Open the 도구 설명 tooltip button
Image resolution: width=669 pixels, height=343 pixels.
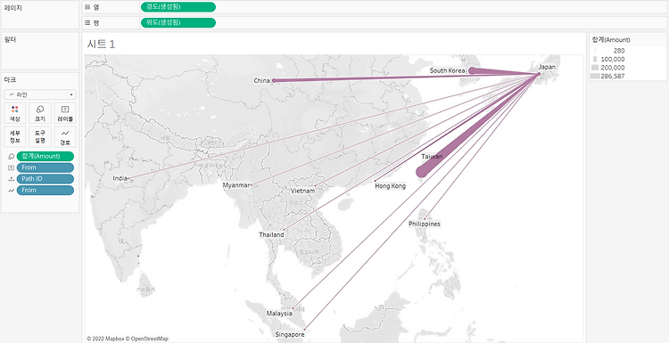[40, 137]
